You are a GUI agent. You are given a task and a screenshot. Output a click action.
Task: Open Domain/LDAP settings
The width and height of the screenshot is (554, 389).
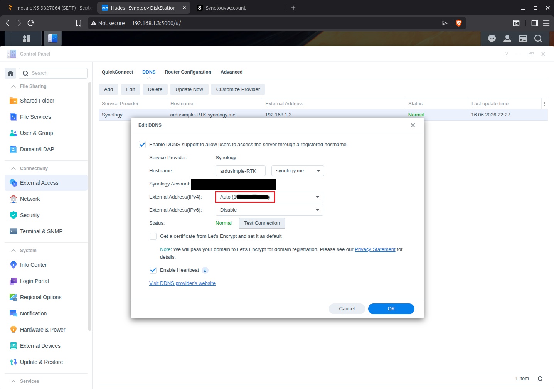coord(46,149)
